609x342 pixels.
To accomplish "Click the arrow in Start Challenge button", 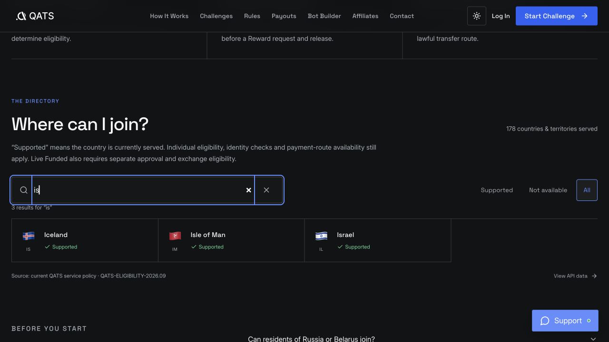I will pyautogui.click(x=585, y=16).
